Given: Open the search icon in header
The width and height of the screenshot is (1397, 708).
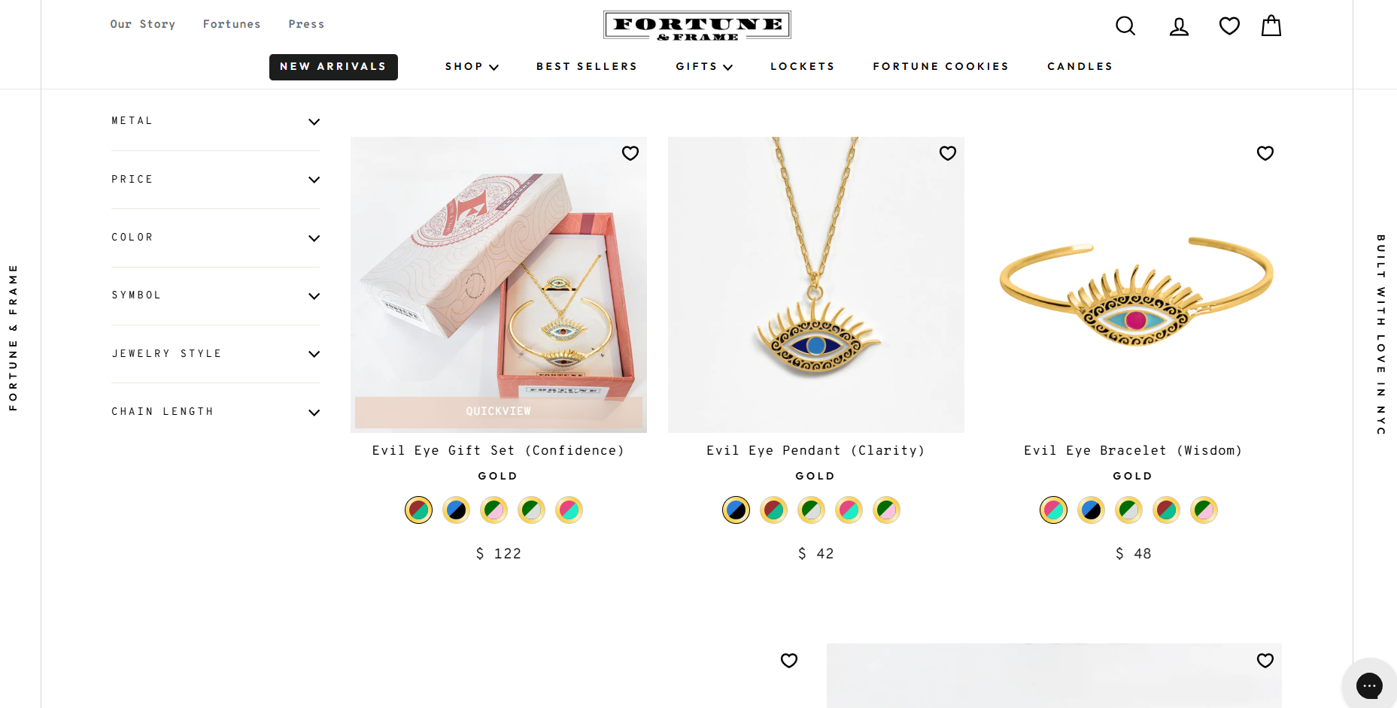Looking at the screenshot, I should pos(1125,26).
